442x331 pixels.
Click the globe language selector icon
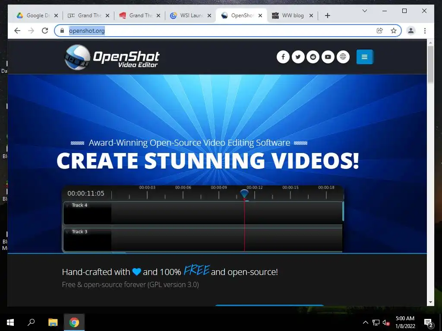[343, 57]
